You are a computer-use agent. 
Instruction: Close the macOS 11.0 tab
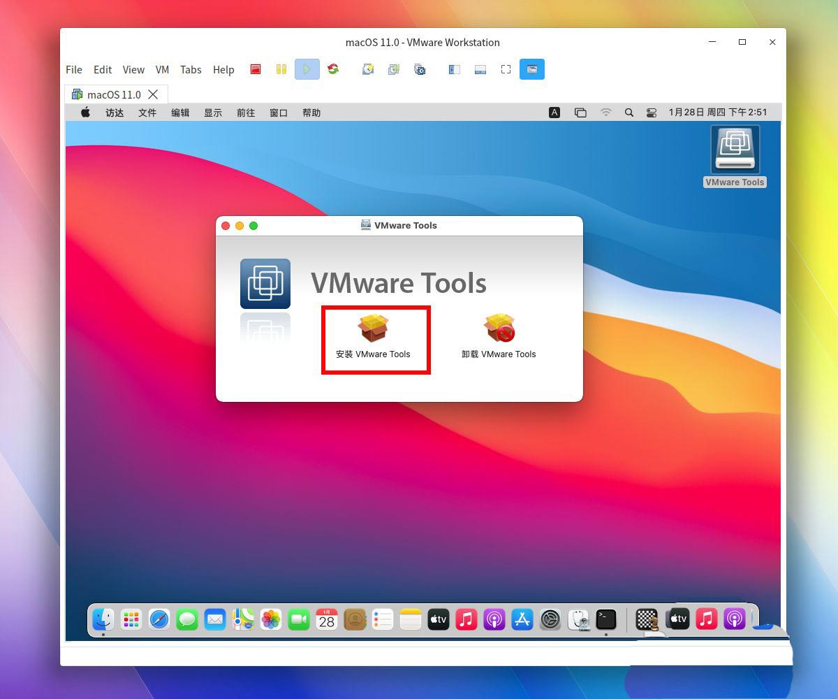click(x=153, y=94)
